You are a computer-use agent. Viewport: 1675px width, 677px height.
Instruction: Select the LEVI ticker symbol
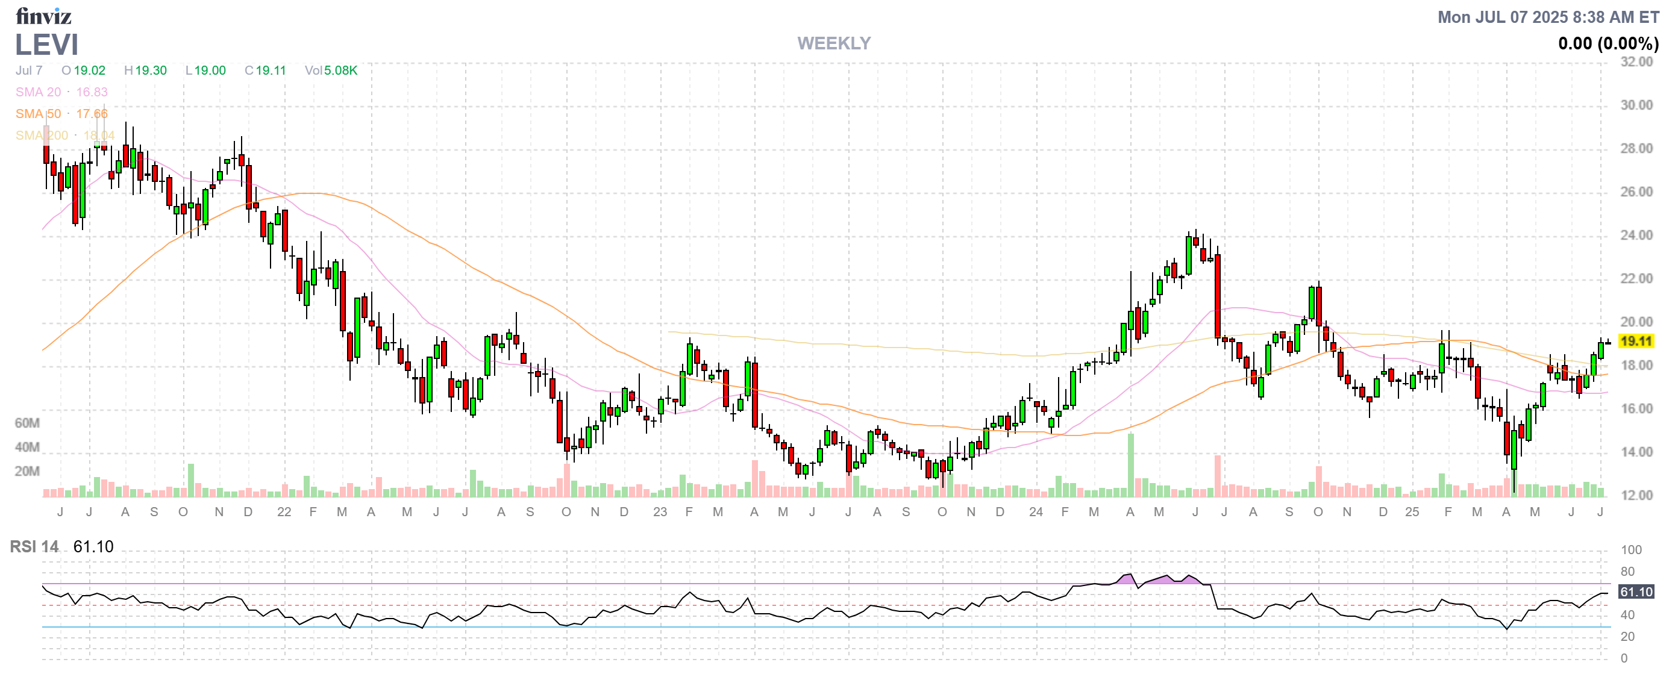tap(47, 45)
